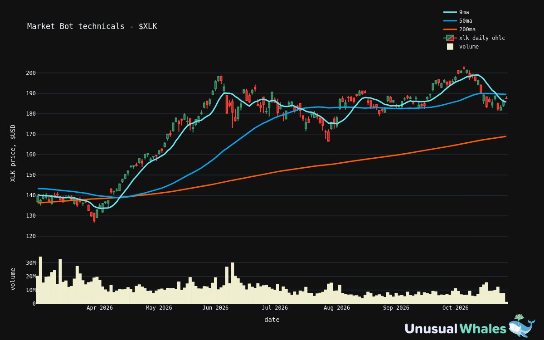Image resolution: width=544 pixels, height=340 pixels.
Task: Click the Oct 2026 date tick label
Action: click(x=456, y=308)
